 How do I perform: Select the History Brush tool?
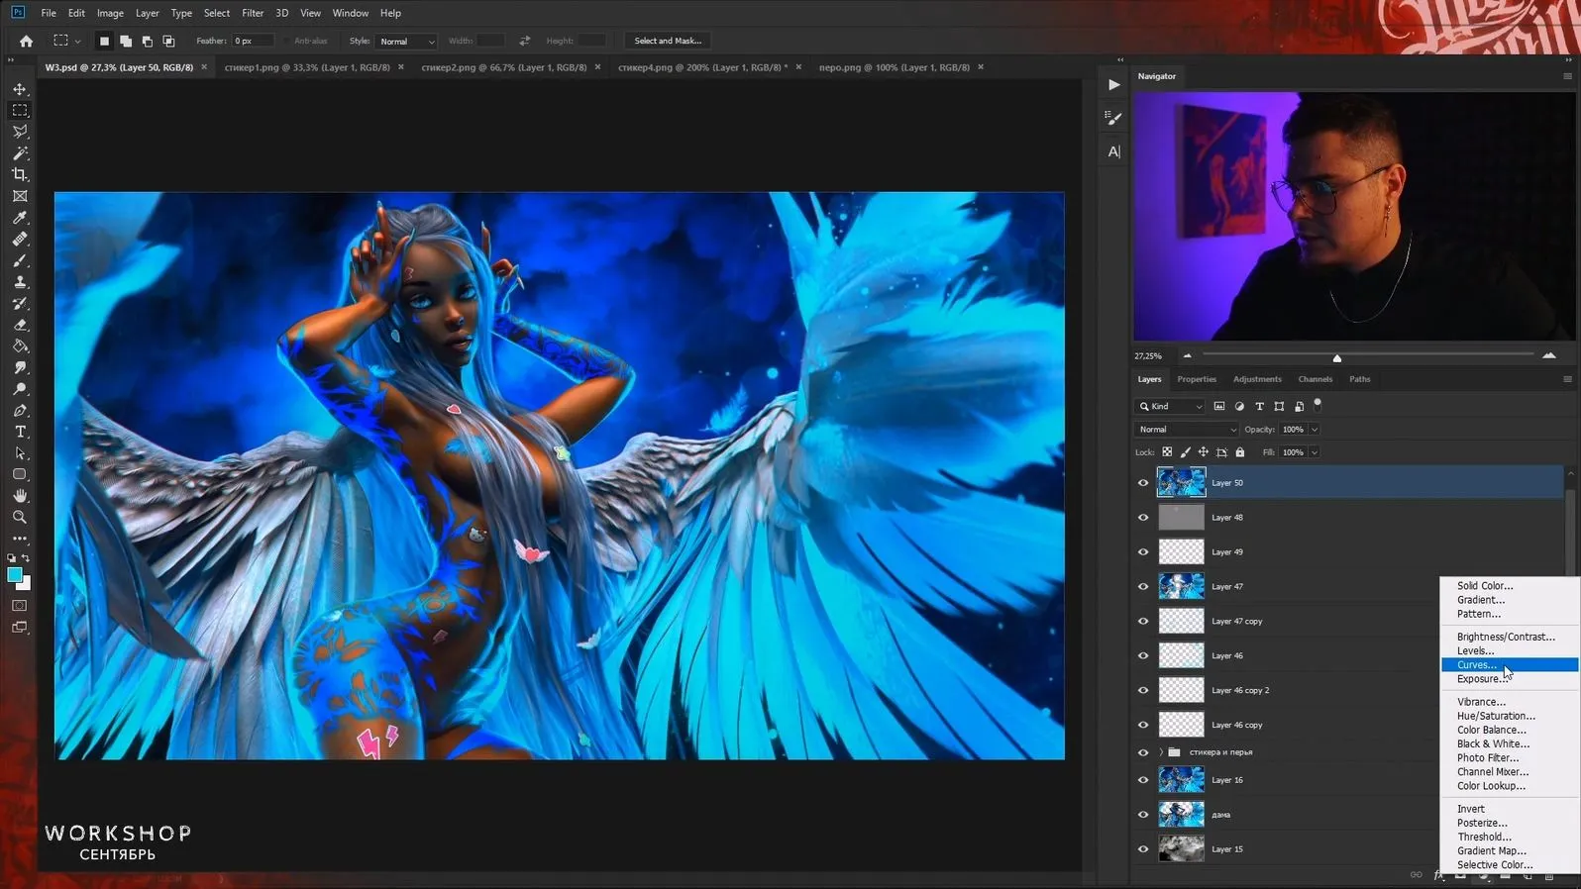point(20,303)
